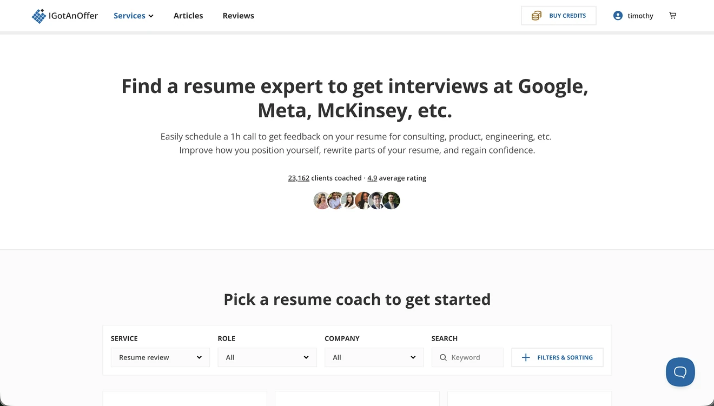Viewport: 714px width, 406px height.
Task: Click the Keyword search field
Action: 467,357
